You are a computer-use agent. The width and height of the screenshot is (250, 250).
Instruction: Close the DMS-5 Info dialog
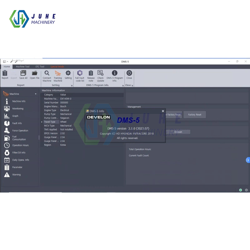pyautogui.click(x=163, y=111)
